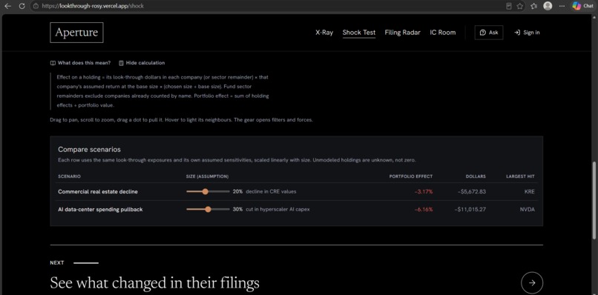The image size is (598, 295).
Task: Click the LARGEST HIT column header
Action: 520,176
